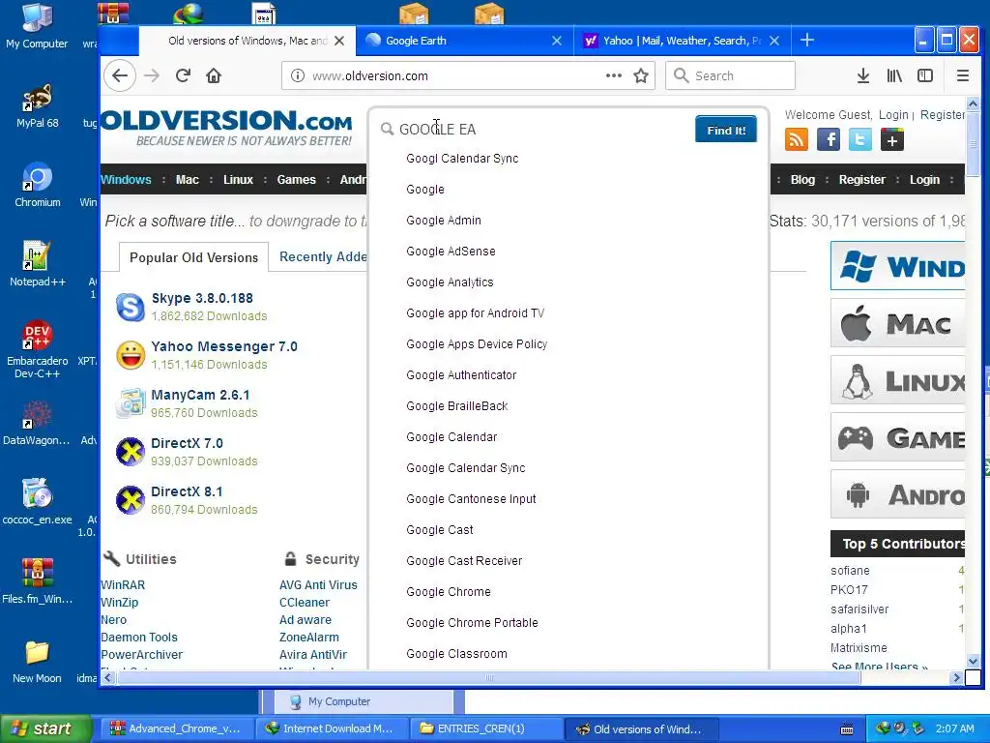Open the WinRAR link under Utilities
This screenshot has width=990, height=743.
[123, 585]
